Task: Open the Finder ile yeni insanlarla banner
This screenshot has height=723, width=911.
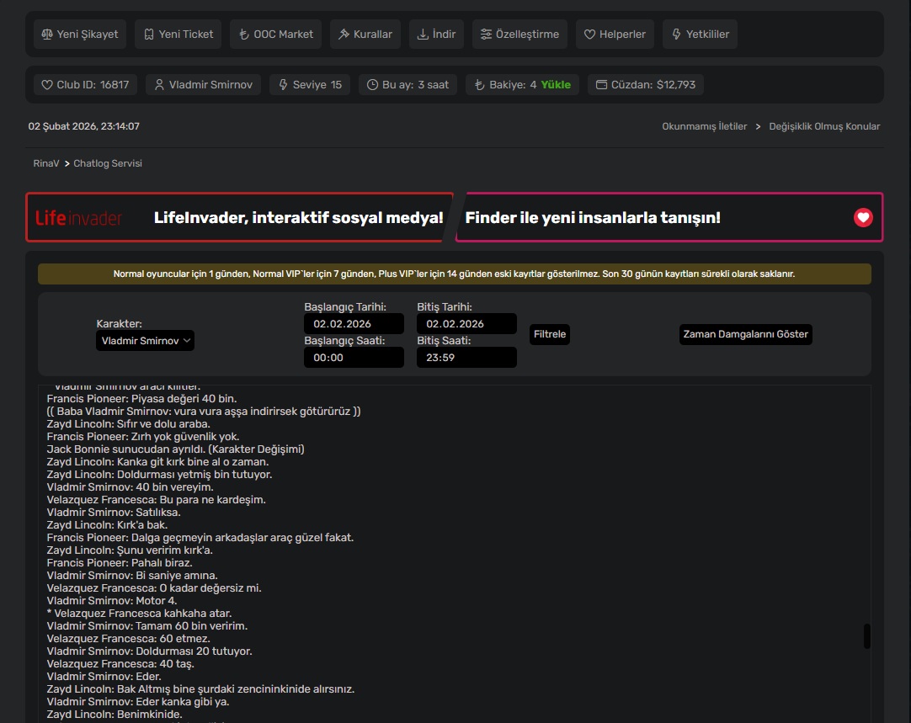Action: coord(669,218)
